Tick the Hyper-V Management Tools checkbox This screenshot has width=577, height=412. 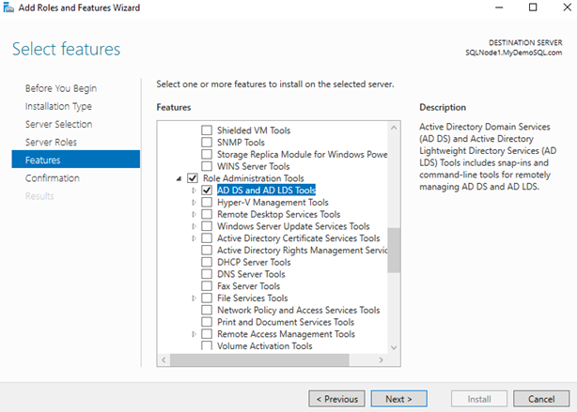(208, 202)
